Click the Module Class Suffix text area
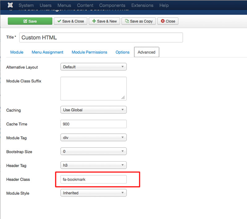 click(93, 88)
